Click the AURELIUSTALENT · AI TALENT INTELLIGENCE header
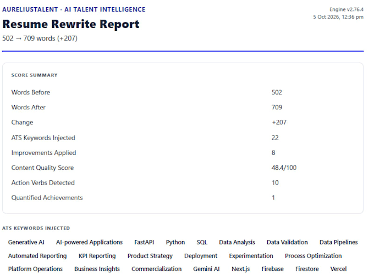The image size is (374, 278). pos(74,9)
